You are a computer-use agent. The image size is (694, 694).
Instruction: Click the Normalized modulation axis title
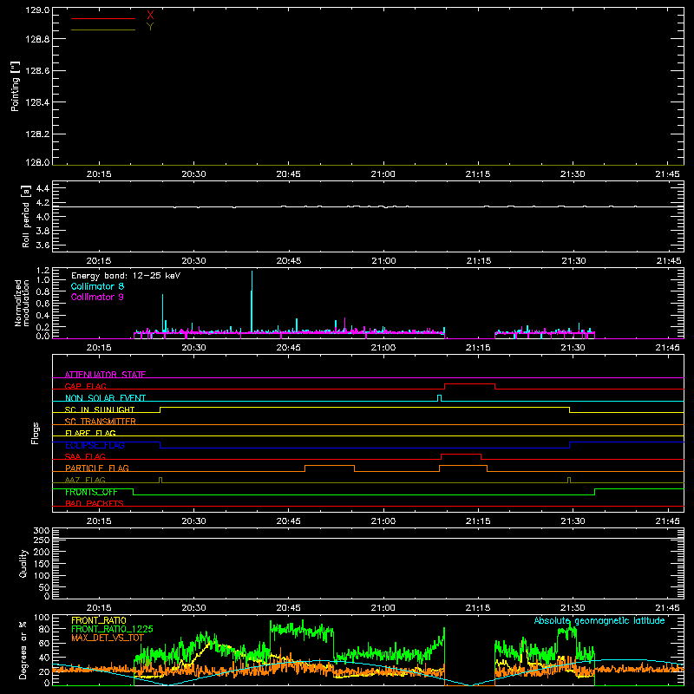pos(22,303)
